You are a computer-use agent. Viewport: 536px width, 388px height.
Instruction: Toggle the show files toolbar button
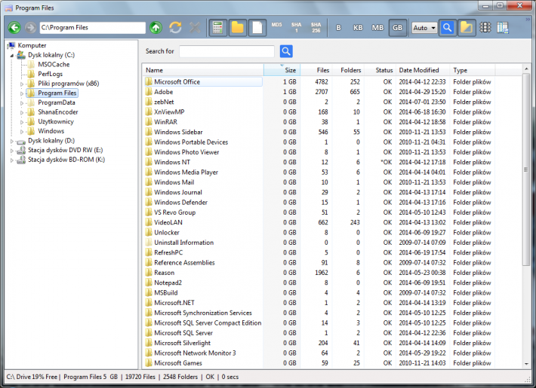tap(257, 28)
